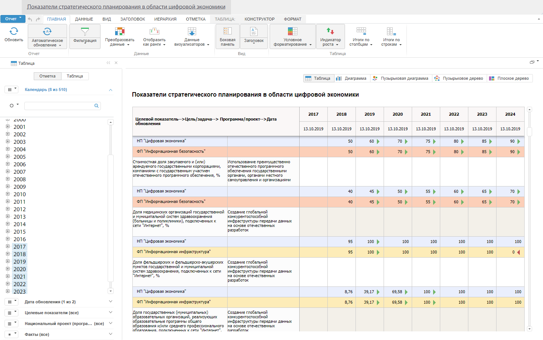Open Календарь layout dropdown icon
543x340 pixels.
pyautogui.click(x=11, y=89)
